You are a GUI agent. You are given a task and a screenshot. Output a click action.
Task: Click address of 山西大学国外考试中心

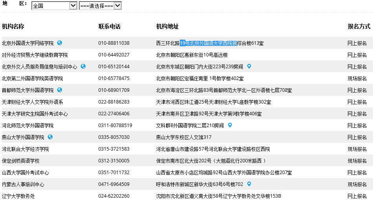pos(224,173)
